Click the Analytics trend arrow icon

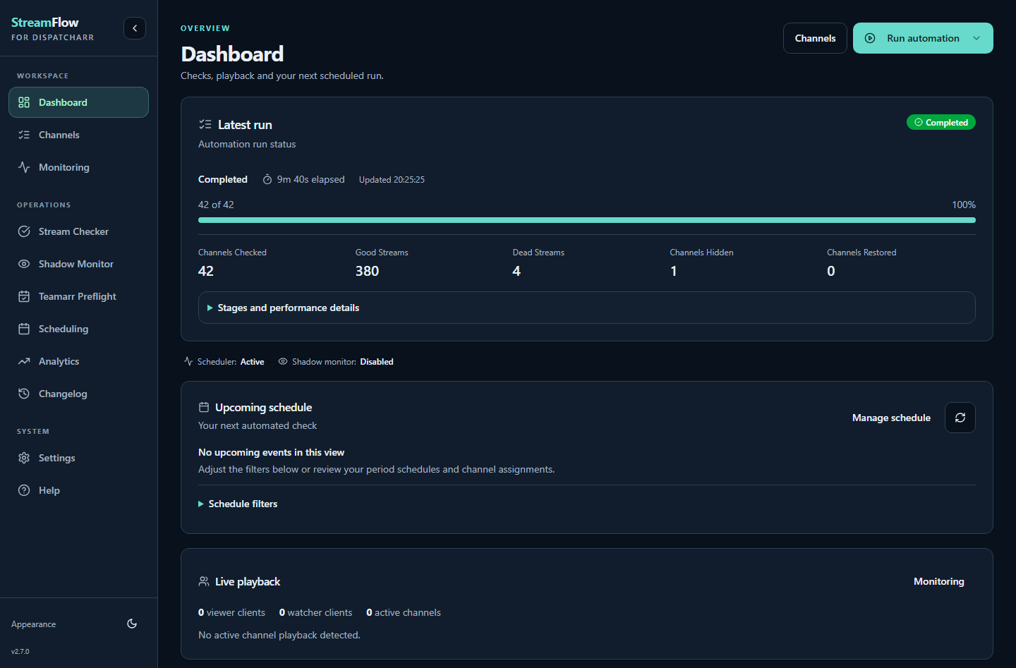coord(24,361)
